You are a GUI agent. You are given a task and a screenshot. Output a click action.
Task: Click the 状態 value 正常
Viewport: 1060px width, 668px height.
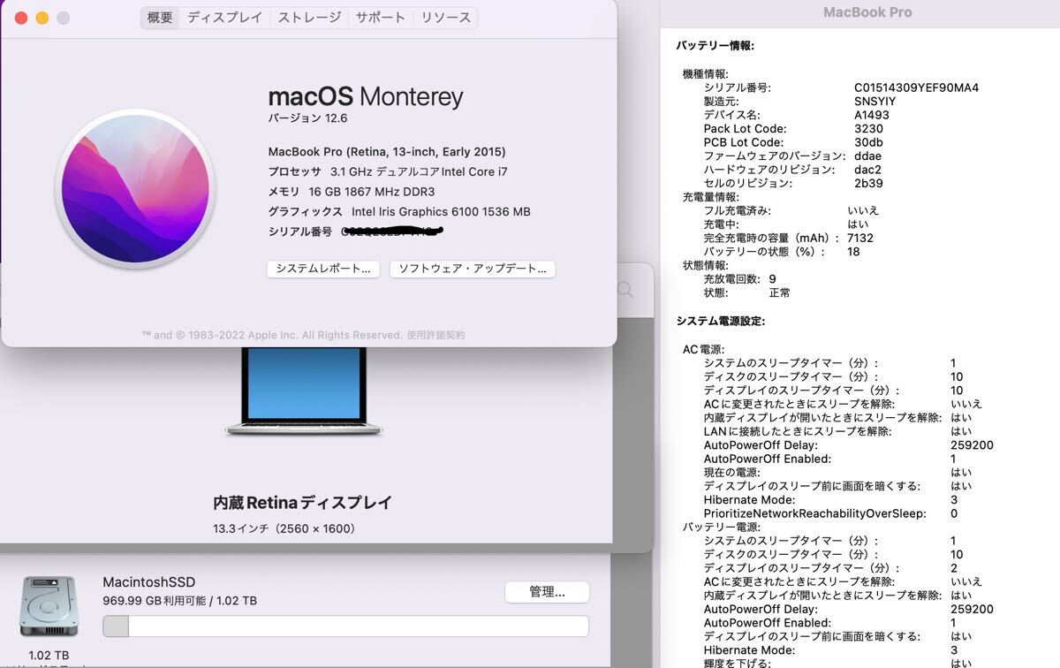[x=779, y=292]
